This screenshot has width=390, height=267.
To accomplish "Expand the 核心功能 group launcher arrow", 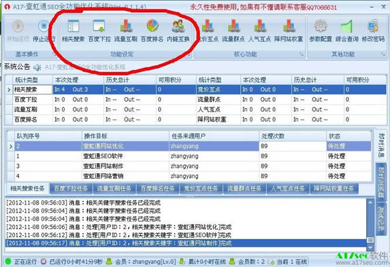I will (302, 54).
